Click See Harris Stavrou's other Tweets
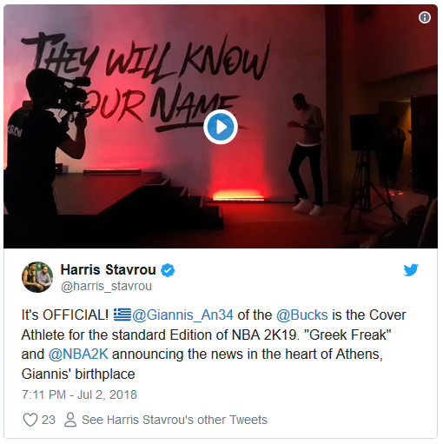This screenshot has height=444, width=443. pyautogui.click(x=175, y=420)
